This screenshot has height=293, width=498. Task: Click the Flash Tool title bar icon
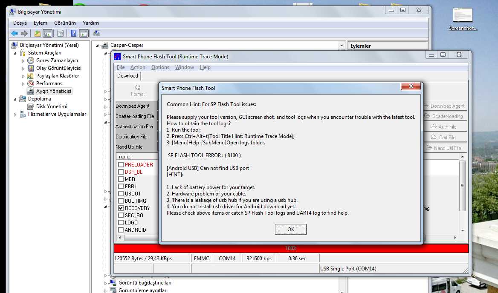pyautogui.click(x=117, y=57)
